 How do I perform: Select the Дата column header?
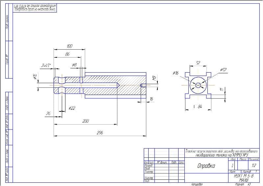point(181,162)
